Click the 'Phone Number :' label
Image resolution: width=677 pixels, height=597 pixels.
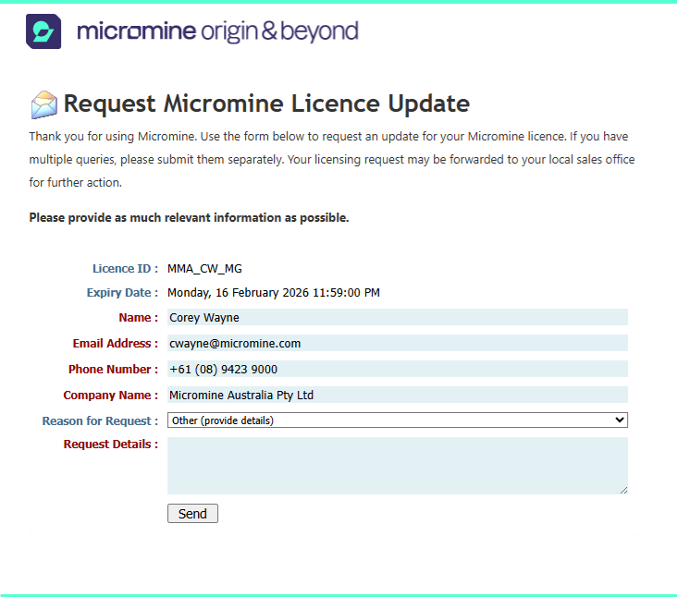(113, 370)
